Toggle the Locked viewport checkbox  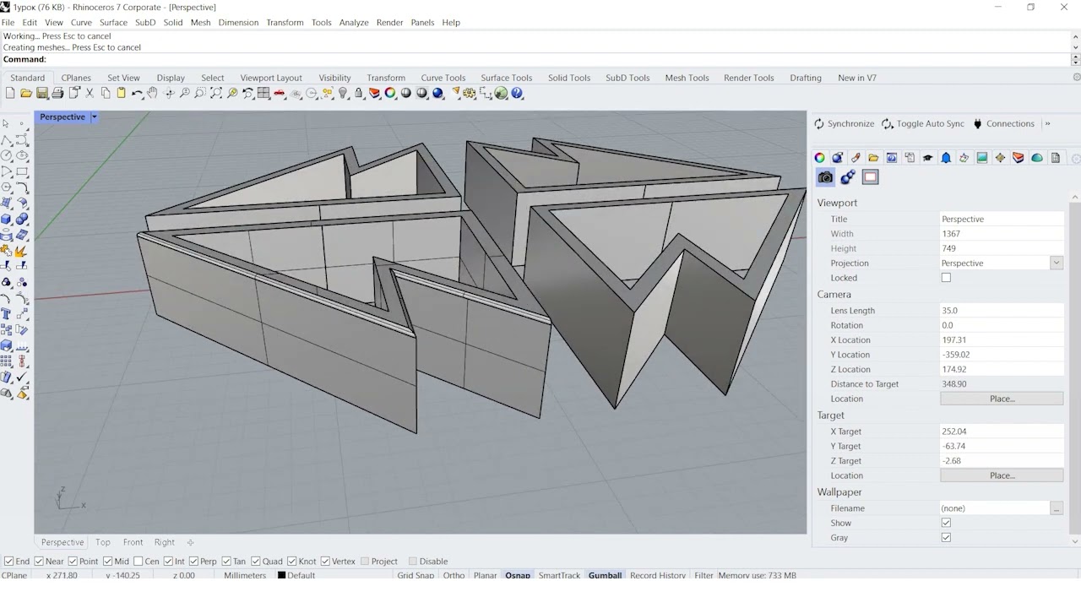click(x=946, y=278)
